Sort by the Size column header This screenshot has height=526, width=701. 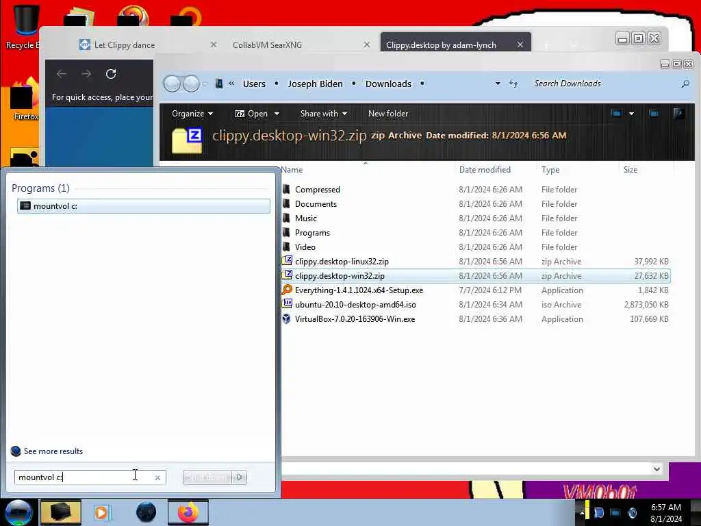(x=646, y=170)
